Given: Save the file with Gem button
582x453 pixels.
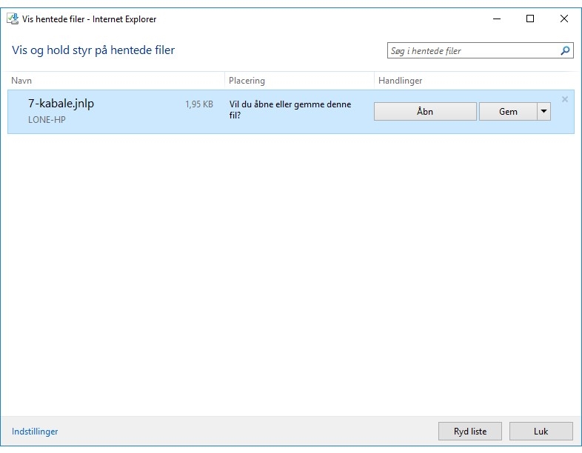Looking at the screenshot, I should coord(508,112).
